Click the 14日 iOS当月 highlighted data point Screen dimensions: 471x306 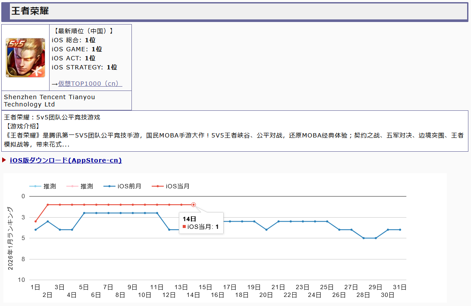coord(193,204)
